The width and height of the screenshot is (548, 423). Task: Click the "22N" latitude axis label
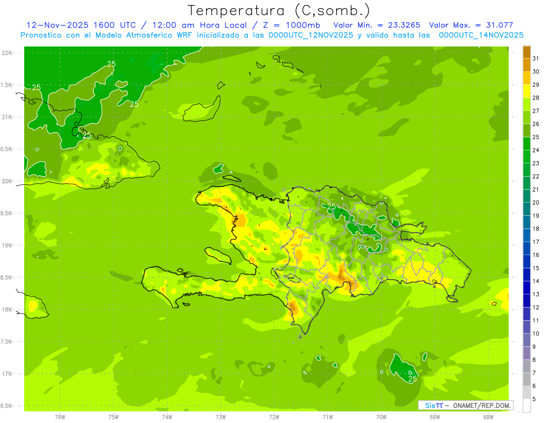6,53
